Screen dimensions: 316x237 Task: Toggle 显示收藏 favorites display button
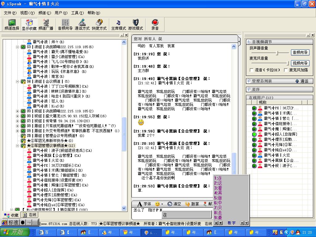pos(29,25)
